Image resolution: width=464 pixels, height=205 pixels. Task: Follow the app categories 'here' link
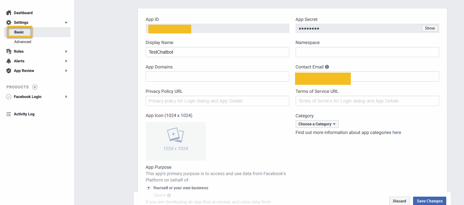(x=397, y=132)
